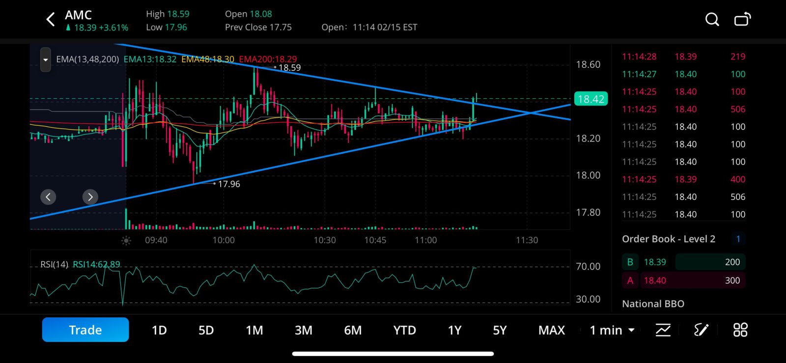The width and height of the screenshot is (786, 363).
Task: Click the Prev Close 17.75 stat
Action: [x=258, y=28]
